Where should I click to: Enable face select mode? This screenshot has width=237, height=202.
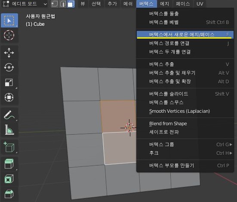pos(71,4)
